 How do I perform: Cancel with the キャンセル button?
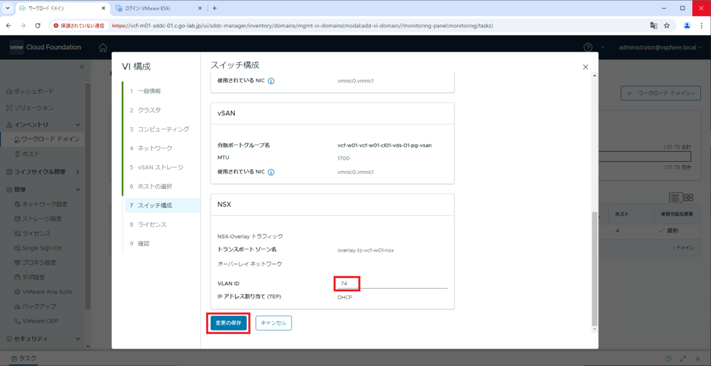tap(274, 323)
